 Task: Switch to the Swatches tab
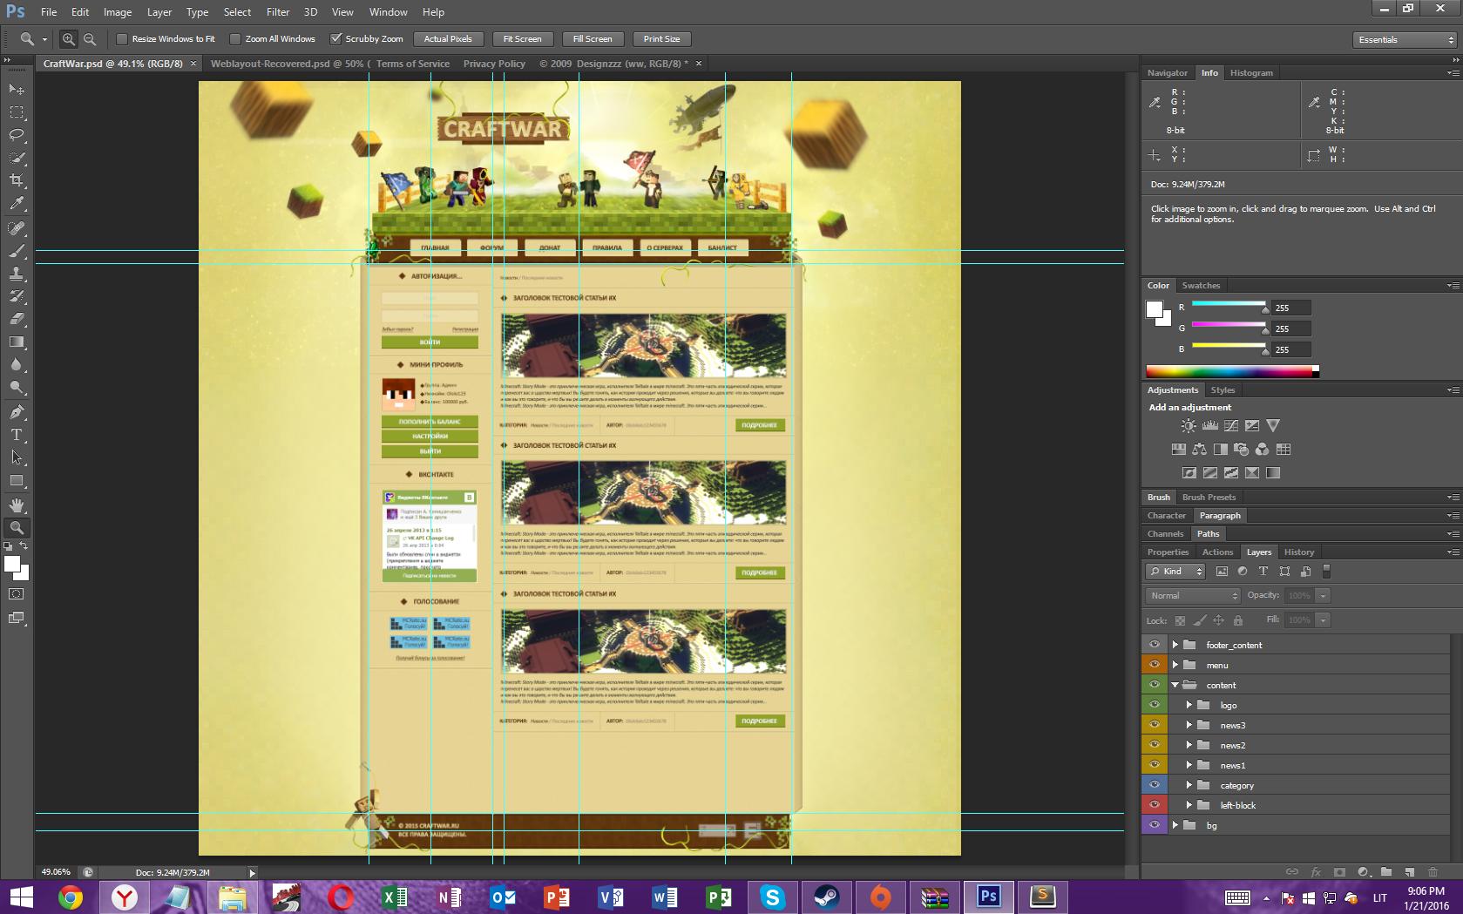tap(1201, 286)
